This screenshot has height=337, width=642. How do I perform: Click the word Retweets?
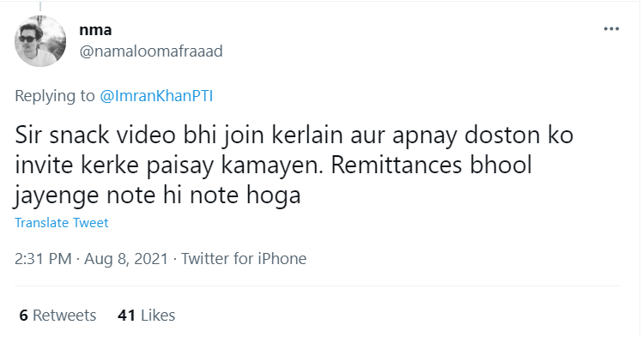tap(64, 316)
